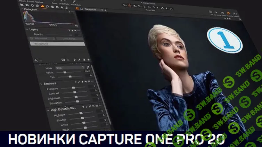Switch to single image viewer mode

pyautogui.click(x=81, y=9)
